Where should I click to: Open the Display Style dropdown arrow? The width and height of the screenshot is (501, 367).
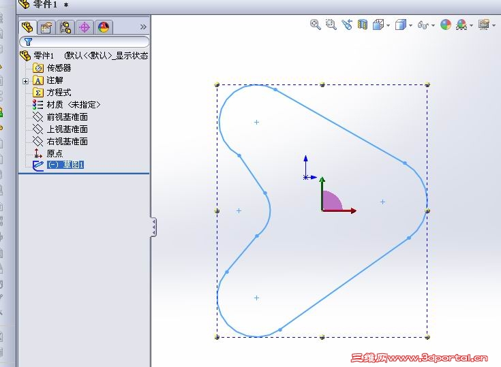click(x=410, y=25)
